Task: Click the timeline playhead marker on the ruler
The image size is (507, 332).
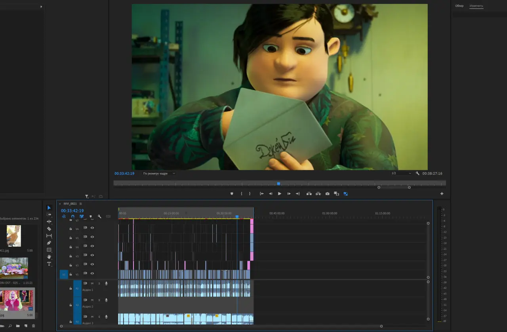Action: click(237, 216)
